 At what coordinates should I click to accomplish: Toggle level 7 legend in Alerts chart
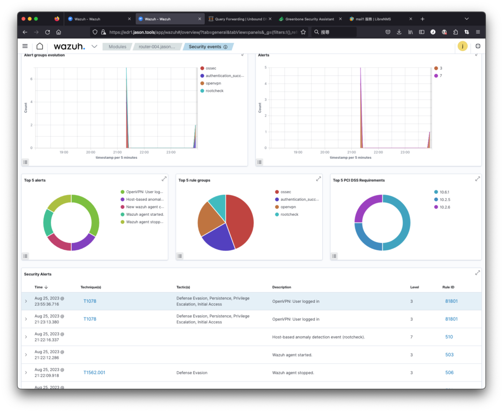[438, 76]
